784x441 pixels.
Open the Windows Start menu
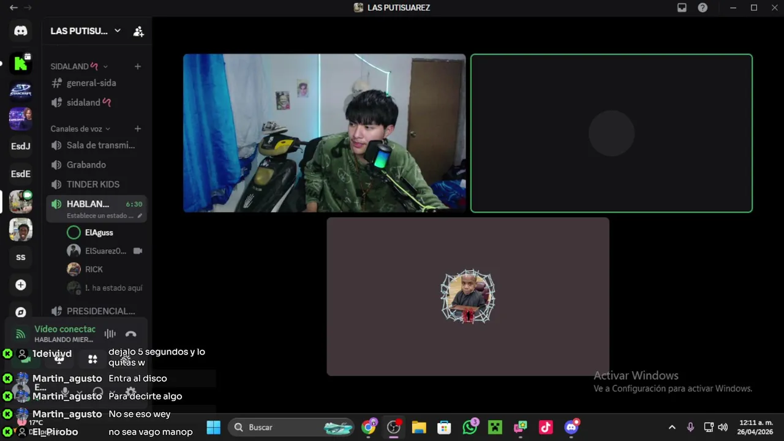[213, 427]
